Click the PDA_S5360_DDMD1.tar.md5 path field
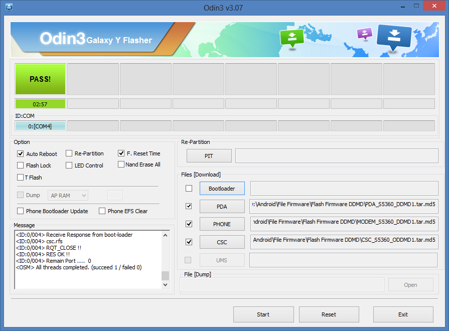 (x=344, y=206)
